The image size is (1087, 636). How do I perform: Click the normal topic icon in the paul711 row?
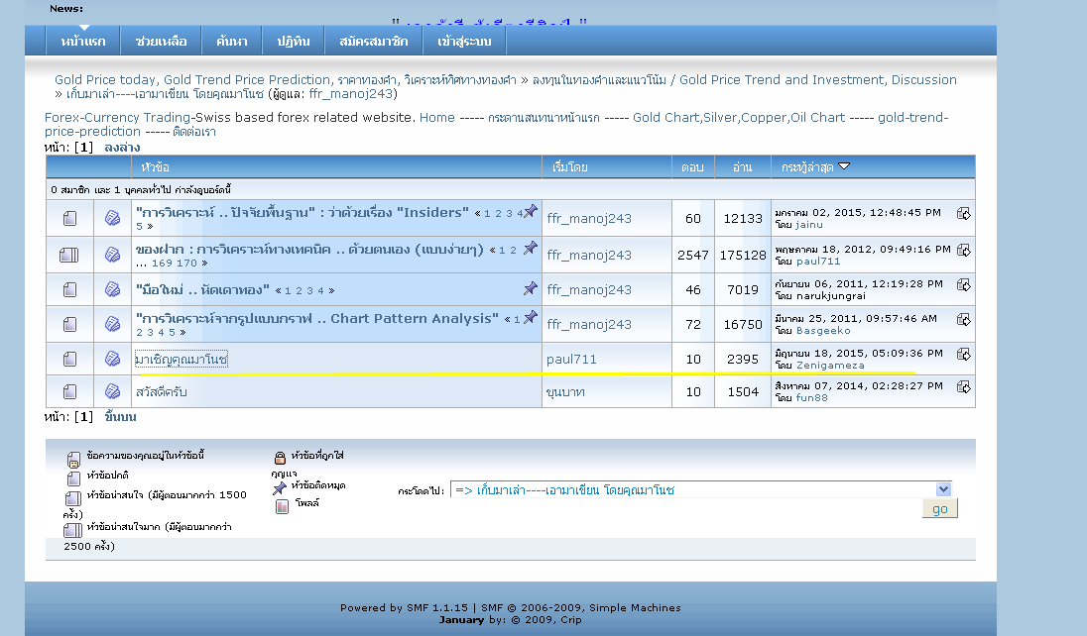coord(70,359)
